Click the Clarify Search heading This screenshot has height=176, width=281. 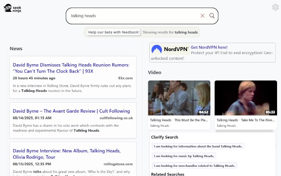pos(165,137)
